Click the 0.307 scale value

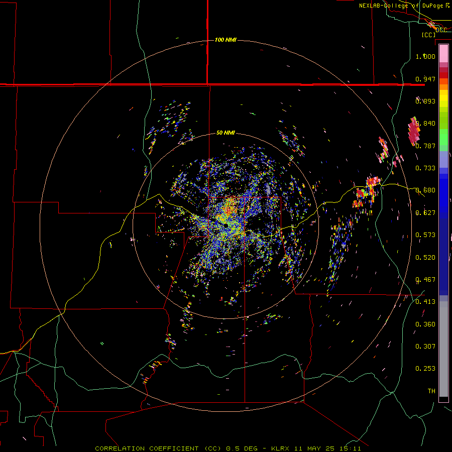click(425, 347)
